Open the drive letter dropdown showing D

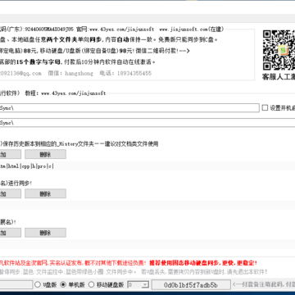pyautogui.click(x=138, y=284)
